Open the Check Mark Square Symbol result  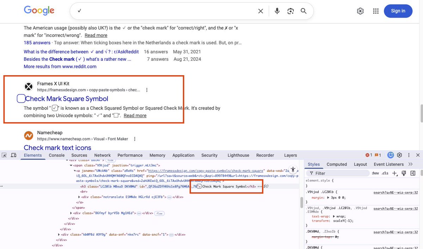coord(67,99)
